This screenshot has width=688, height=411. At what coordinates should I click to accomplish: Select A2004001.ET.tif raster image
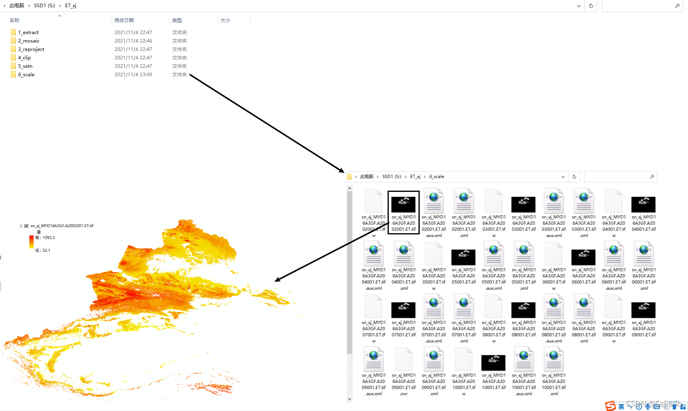point(644,214)
